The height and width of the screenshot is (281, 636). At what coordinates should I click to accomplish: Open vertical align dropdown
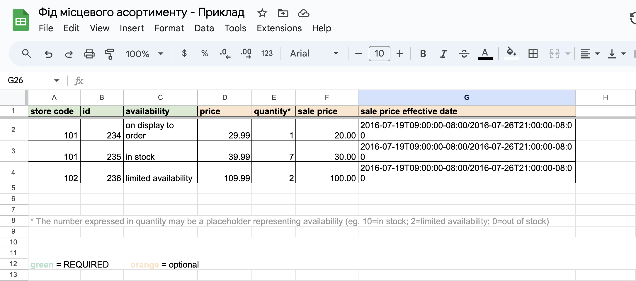[617, 54]
